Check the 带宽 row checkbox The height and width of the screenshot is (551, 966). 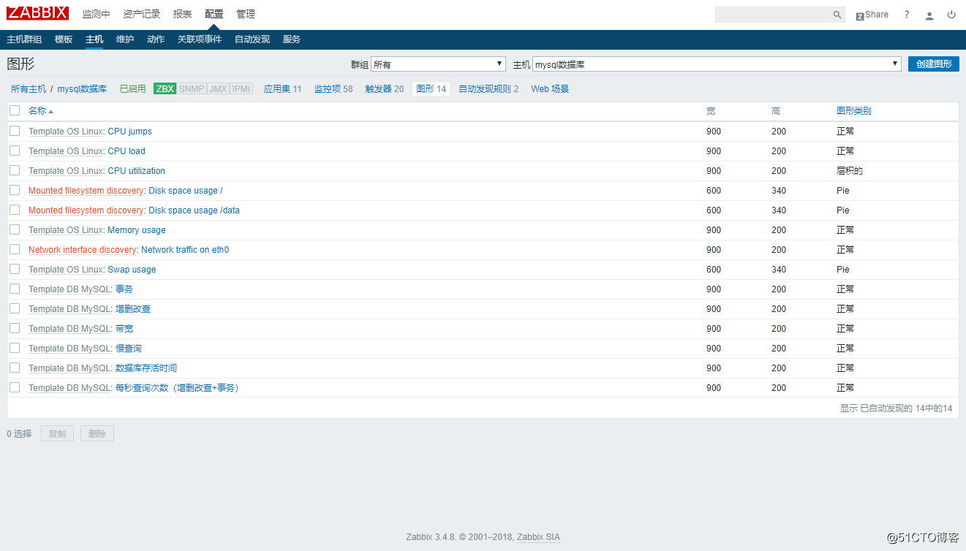point(15,328)
